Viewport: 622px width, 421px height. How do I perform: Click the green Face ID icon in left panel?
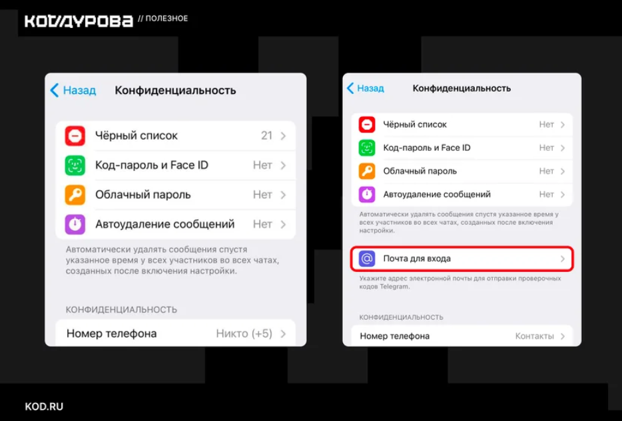click(x=75, y=165)
